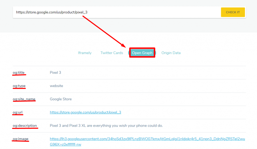Switch to the Iframely tab
The height and width of the screenshot is (149, 257).
click(85, 53)
